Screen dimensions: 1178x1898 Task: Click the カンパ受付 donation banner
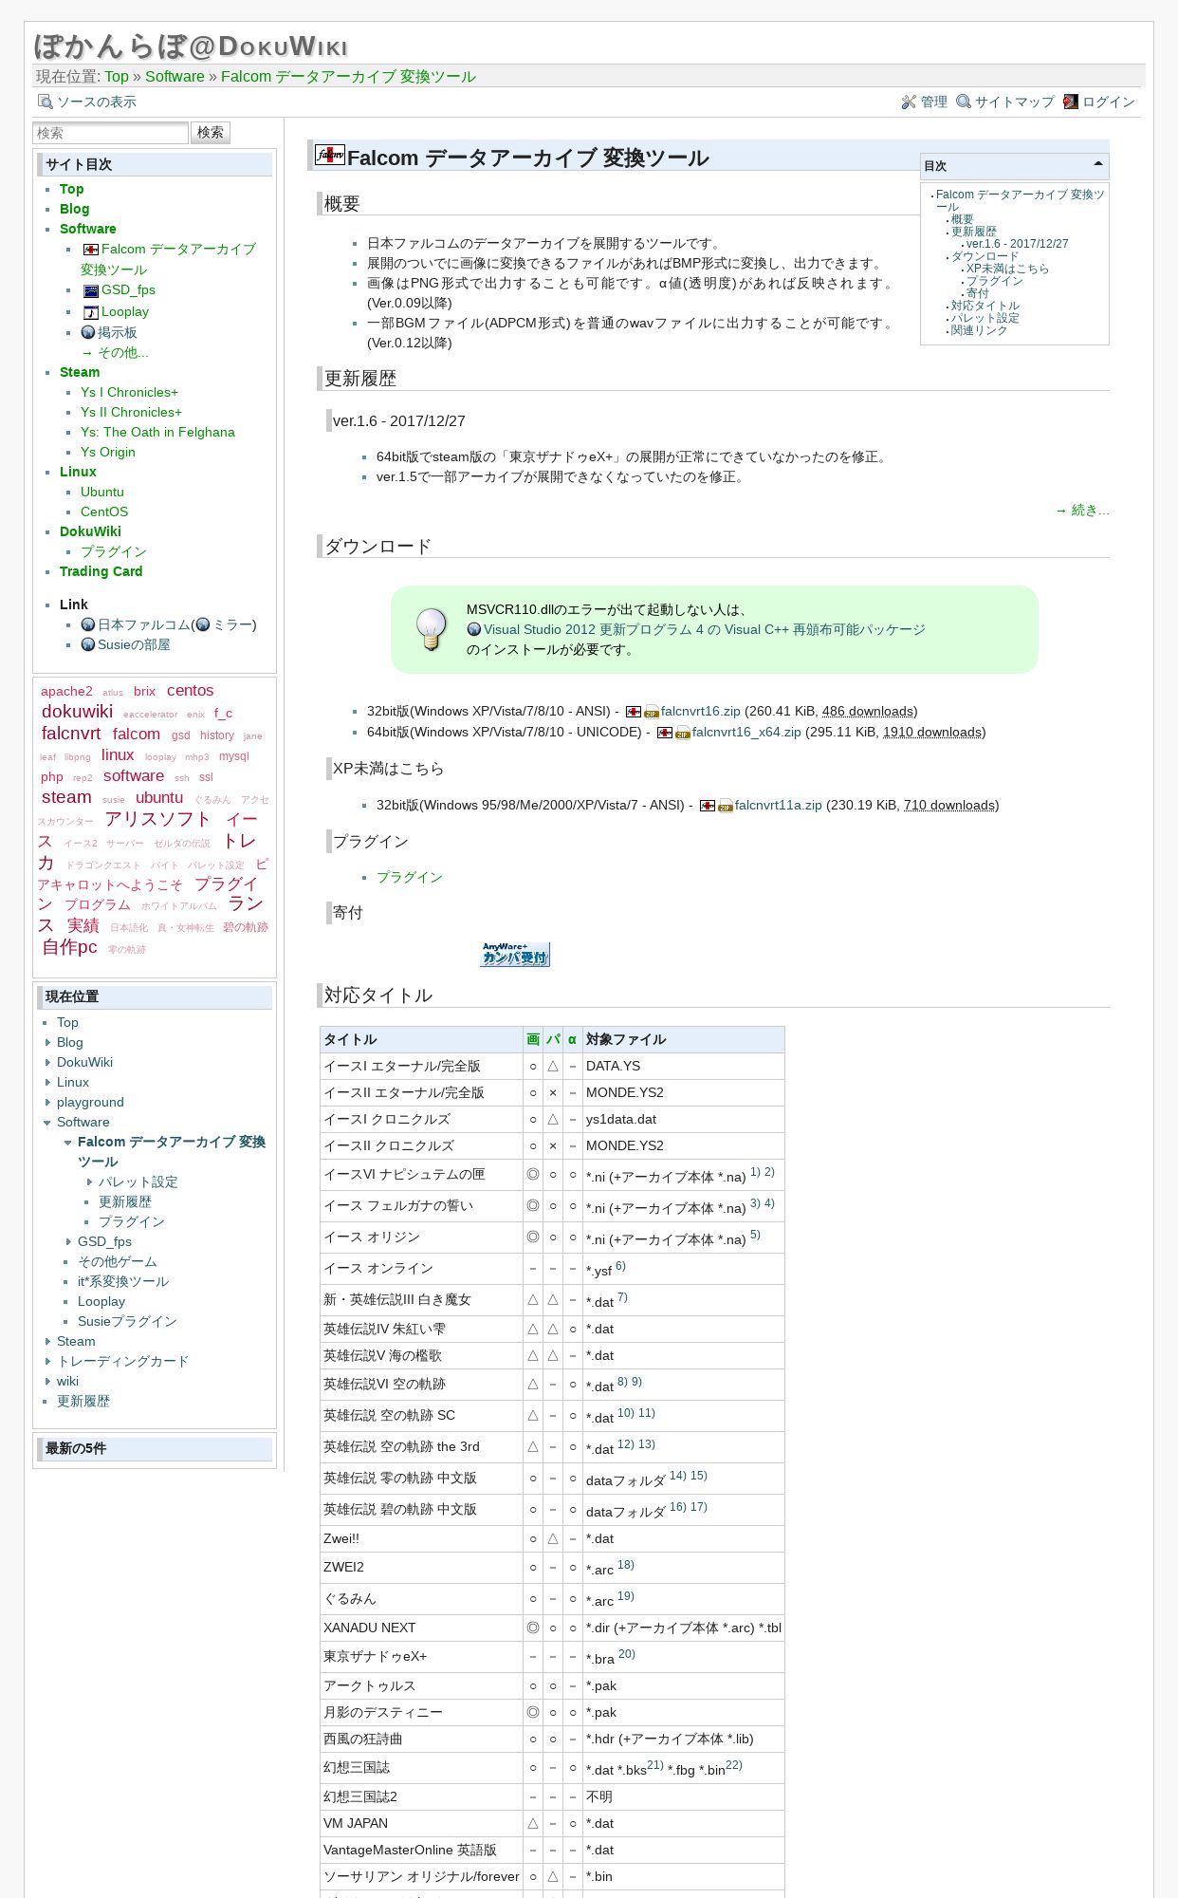click(515, 955)
